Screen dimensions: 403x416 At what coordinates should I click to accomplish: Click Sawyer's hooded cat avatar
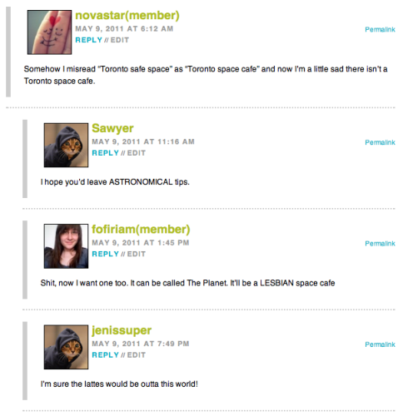pos(66,145)
